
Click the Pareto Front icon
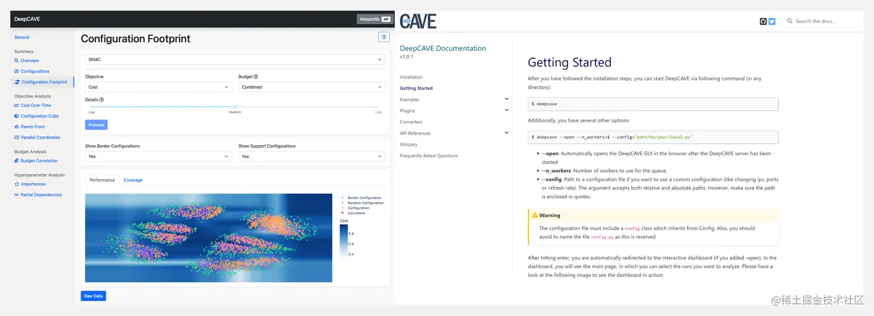click(x=16, y=127)
